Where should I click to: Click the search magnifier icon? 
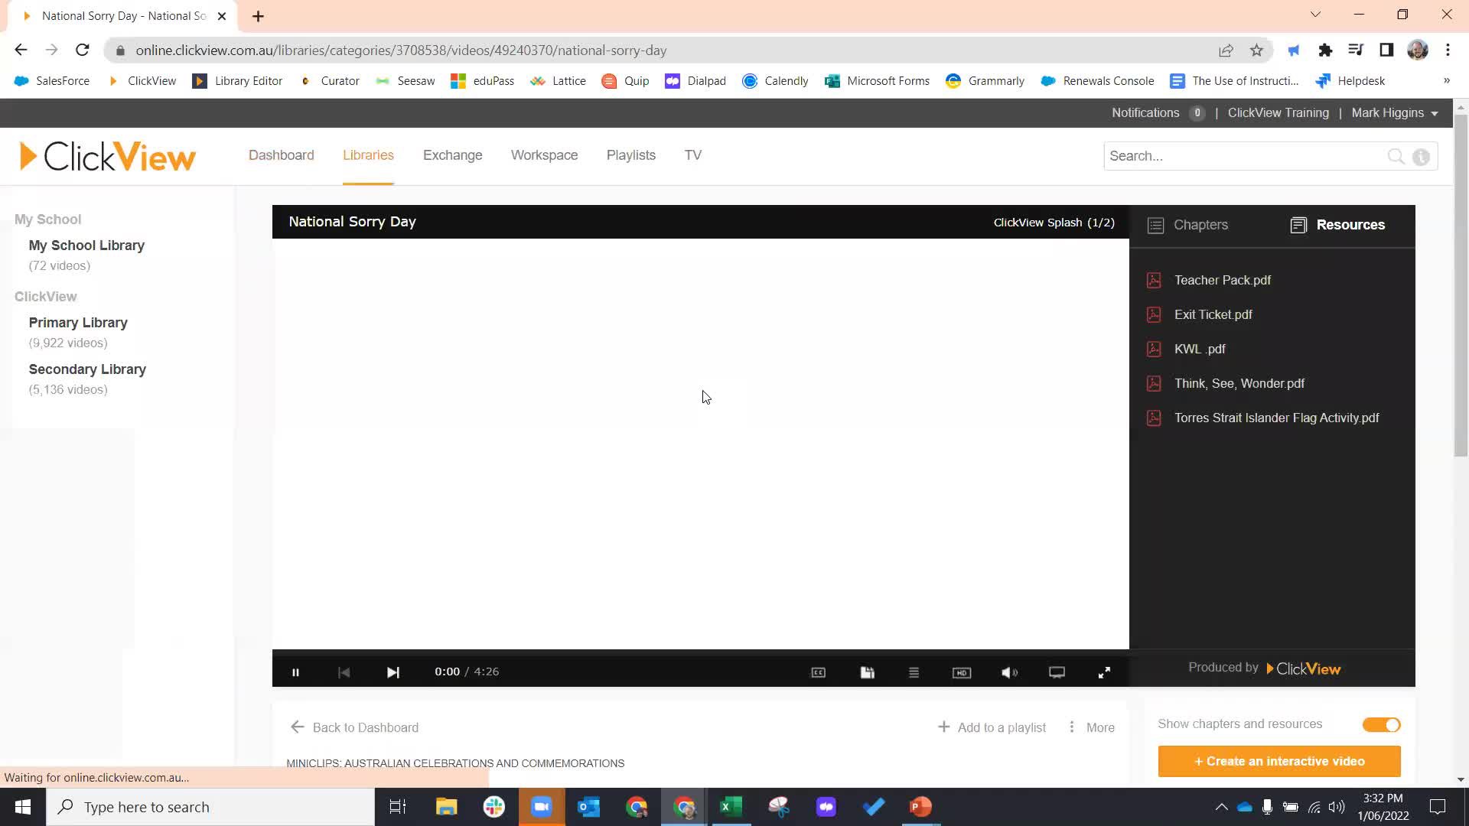pyautogui.click(x=1396, y=156)
